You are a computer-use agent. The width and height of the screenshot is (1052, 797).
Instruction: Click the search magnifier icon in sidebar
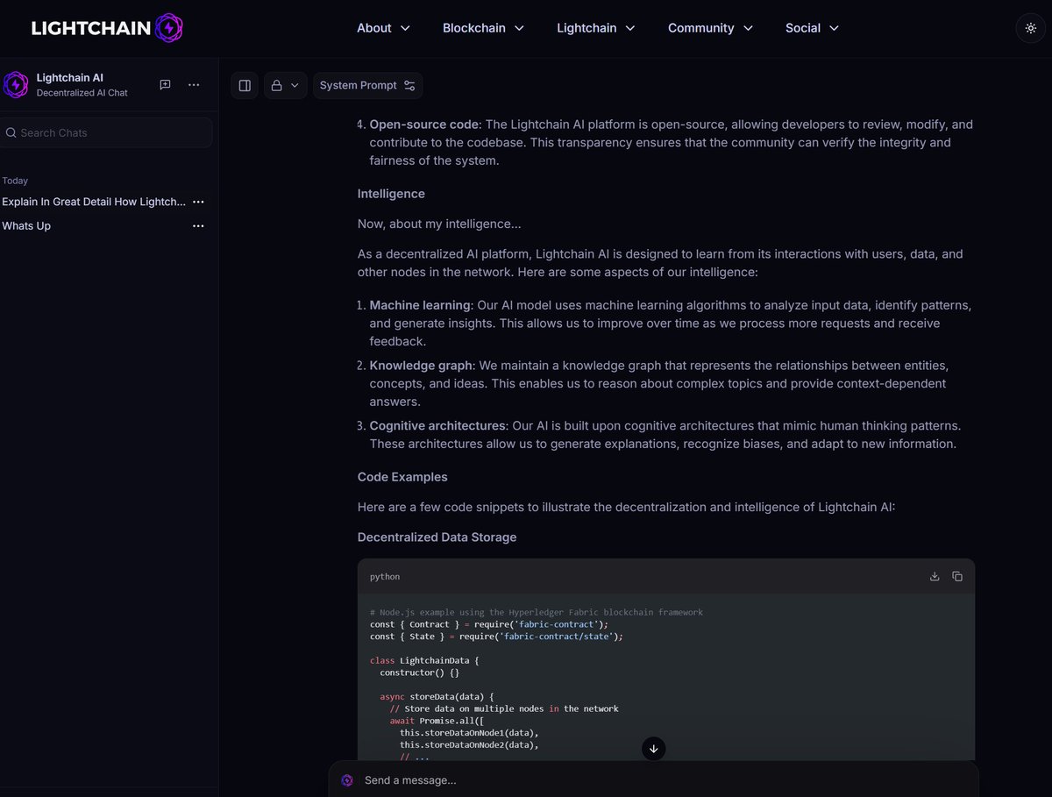pyautogui.click(x=11, y=132)
